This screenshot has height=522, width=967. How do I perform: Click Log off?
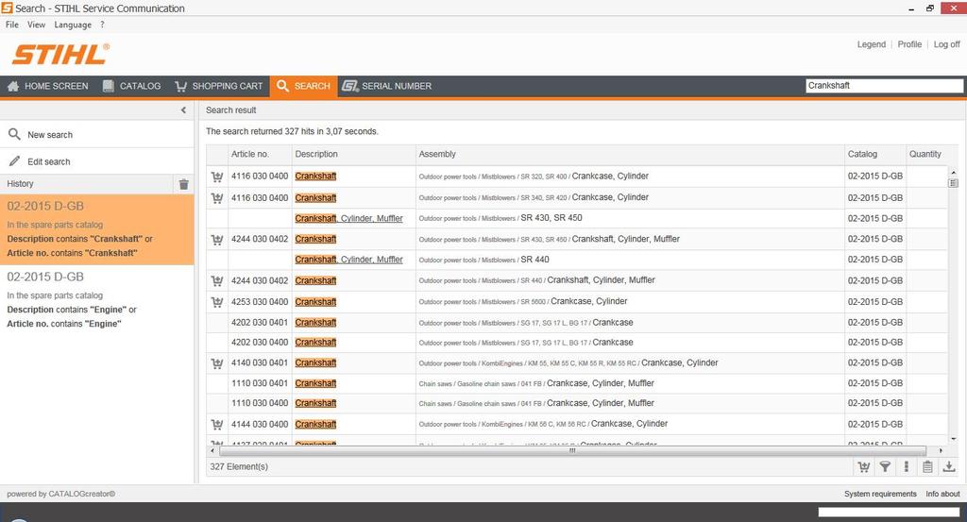pos(946,44)
